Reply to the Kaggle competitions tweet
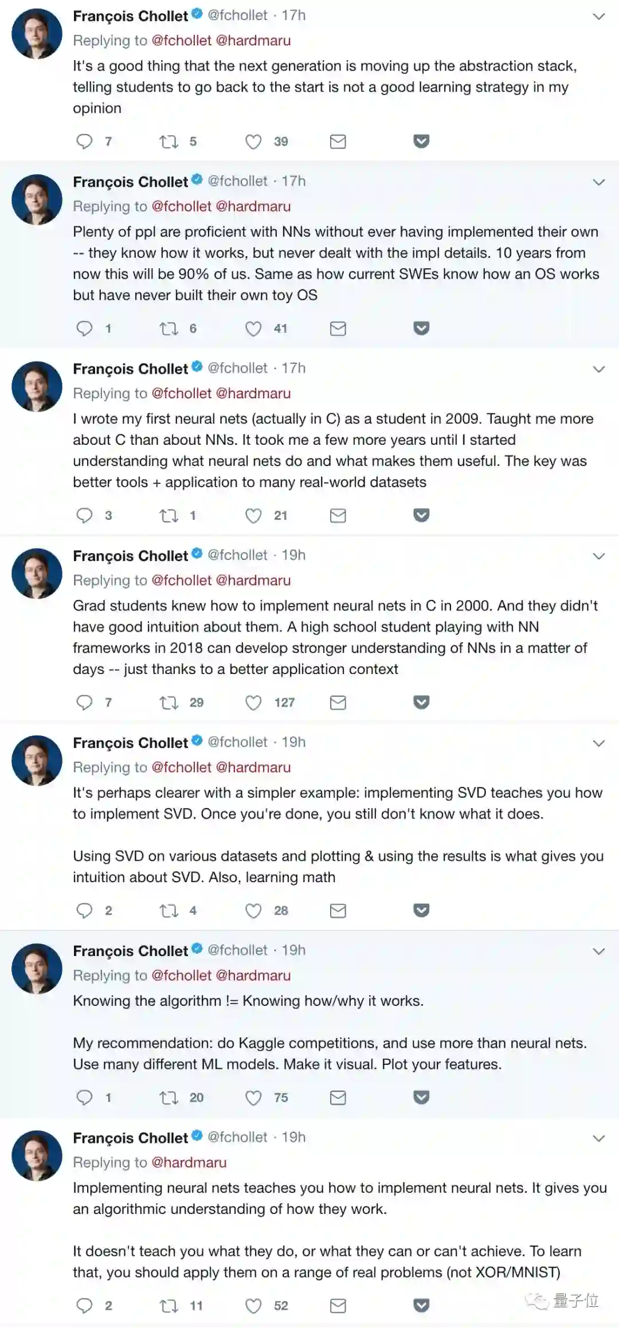This screenshot has width=619, height=1328. point(84,1098)
